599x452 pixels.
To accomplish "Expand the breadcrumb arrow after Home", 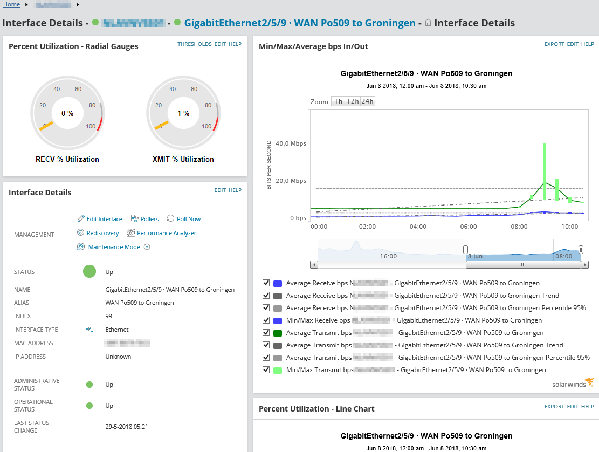I will [26, 5].
